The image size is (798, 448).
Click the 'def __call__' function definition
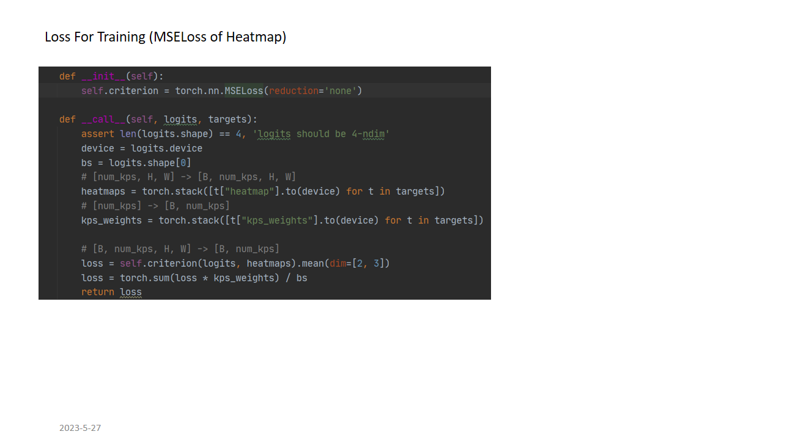pyautogui.click(x=158, y=119)
